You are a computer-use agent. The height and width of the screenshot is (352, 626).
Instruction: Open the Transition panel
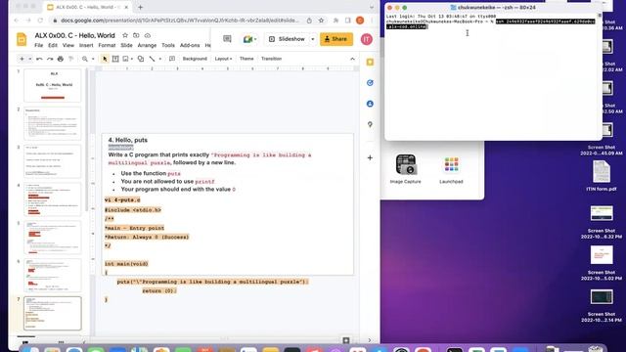coord(271,59)
